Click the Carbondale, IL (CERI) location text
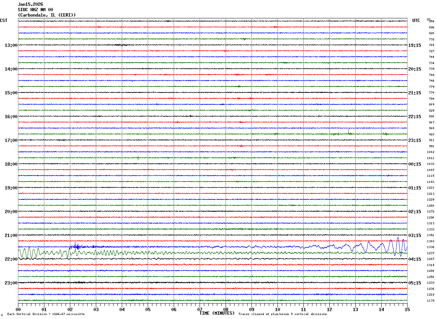 click(47, 15)
